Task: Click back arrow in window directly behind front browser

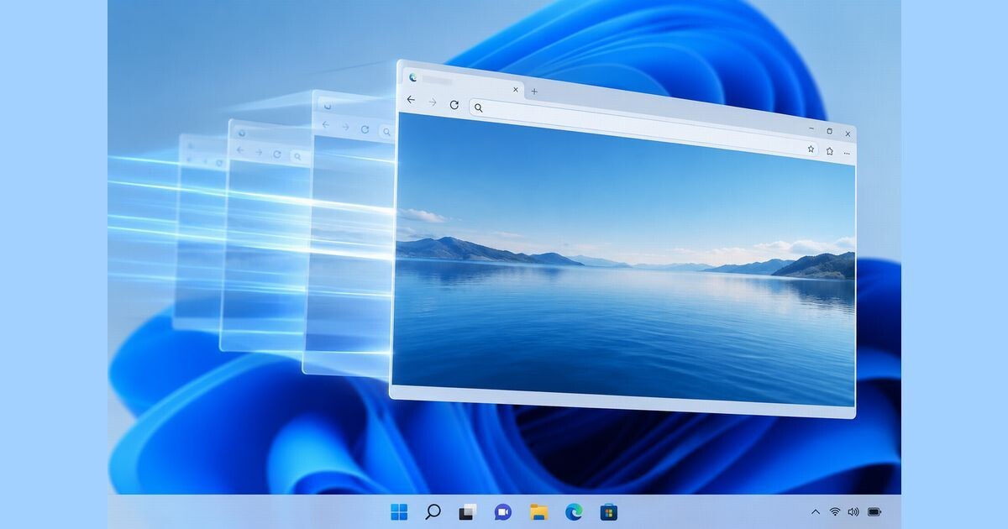Action: (325, 125)
